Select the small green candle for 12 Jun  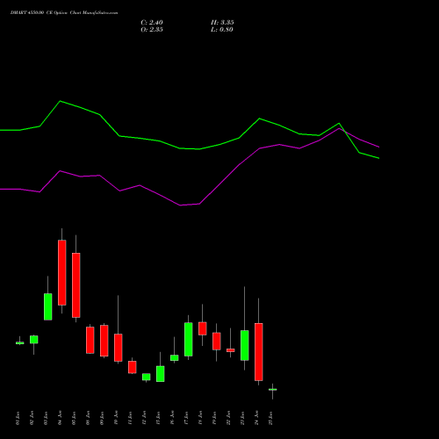(147, 377)
